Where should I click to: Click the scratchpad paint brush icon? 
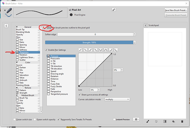click(x=148, y=121)
